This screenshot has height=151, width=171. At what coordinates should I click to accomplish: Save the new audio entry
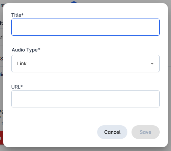point(146,132)
